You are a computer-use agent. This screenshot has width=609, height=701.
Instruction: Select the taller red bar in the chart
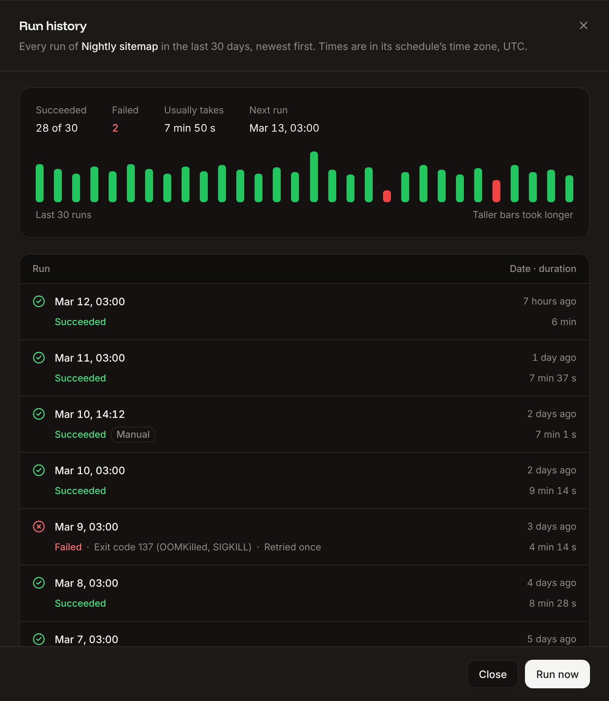click(496, 191)
